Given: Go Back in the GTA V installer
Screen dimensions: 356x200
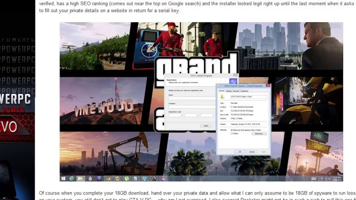Looking at the screenshot, I should click(x=206, y=126).
